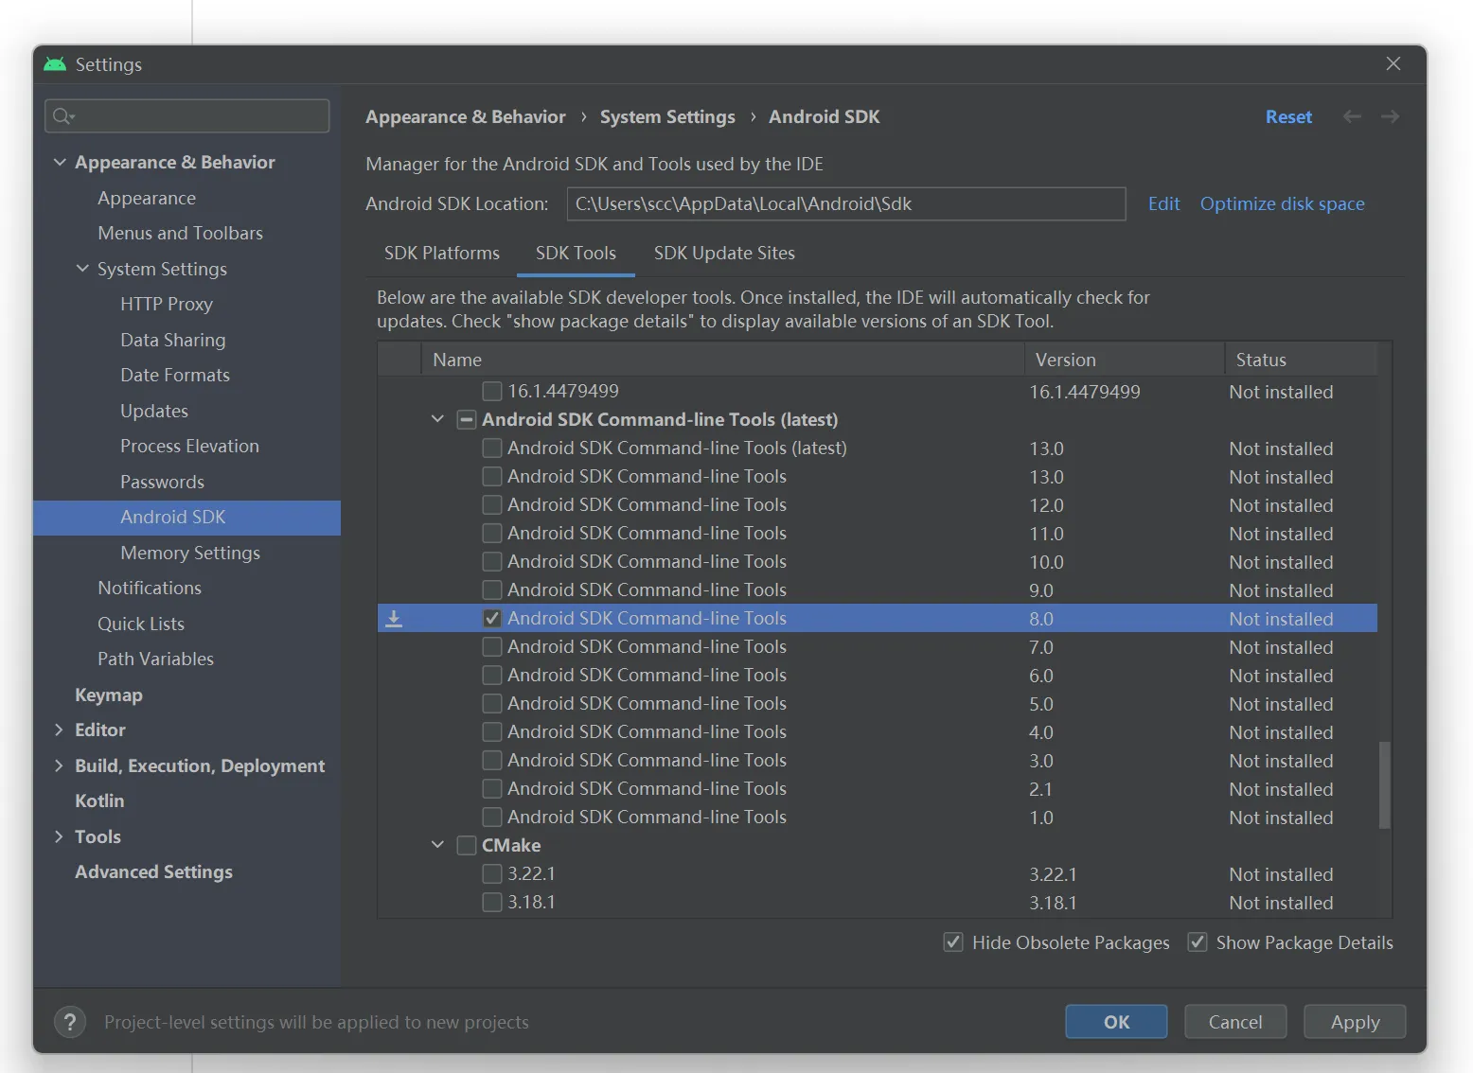Open Advanced Settings page
The width and height of the screenshot is (1473, 1073).
point(153,871)
